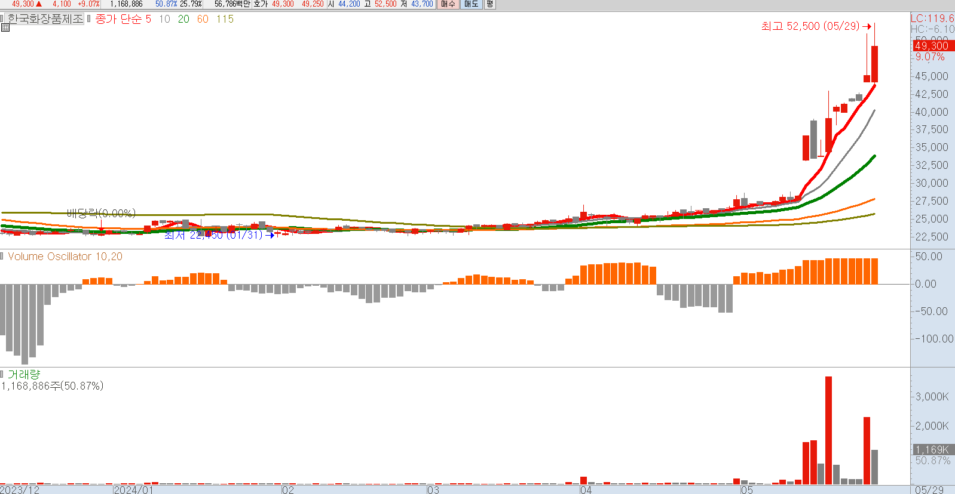The width and height of the screenshot is (955, 494).
Task: Click the 50.87% label on volume axis
Action: (x=933, y=461)
